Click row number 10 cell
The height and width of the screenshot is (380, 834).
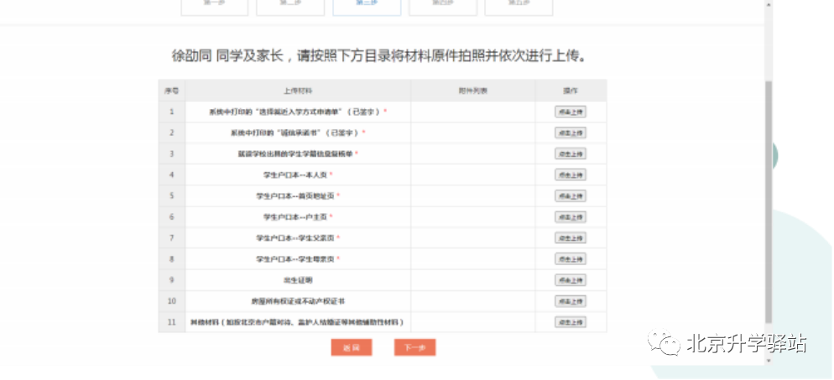[x=172, y=301]
